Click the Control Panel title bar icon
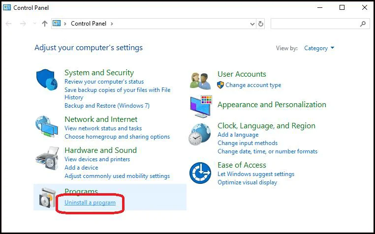The height and width of the screenshot is (234, 375). point(7,7)
